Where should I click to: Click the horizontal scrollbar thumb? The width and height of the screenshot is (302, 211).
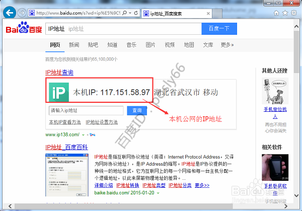point(124,206)
